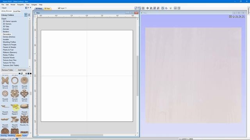
Task: Open the Layer 1 dropdown
Action: click(62, 8)
